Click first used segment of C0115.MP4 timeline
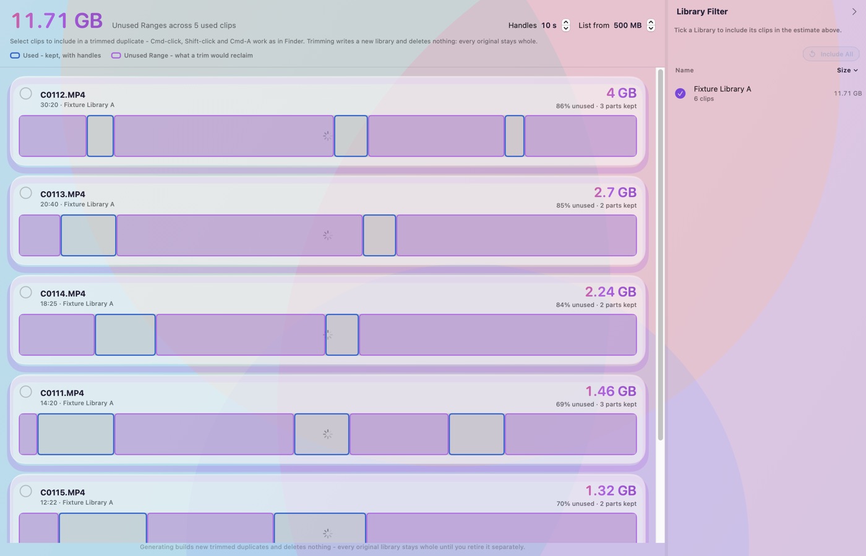The height and width of the screenshot is (556, 866). click(103, 528)
